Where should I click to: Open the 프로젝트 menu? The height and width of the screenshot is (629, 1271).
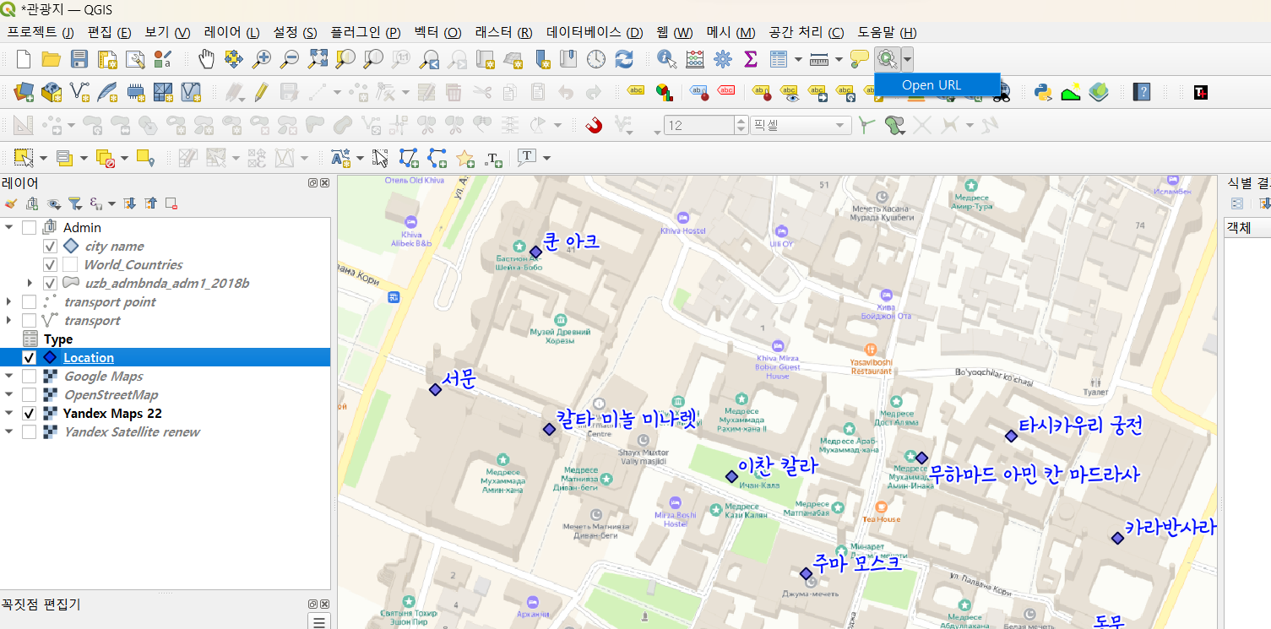[x=41, y=32]
